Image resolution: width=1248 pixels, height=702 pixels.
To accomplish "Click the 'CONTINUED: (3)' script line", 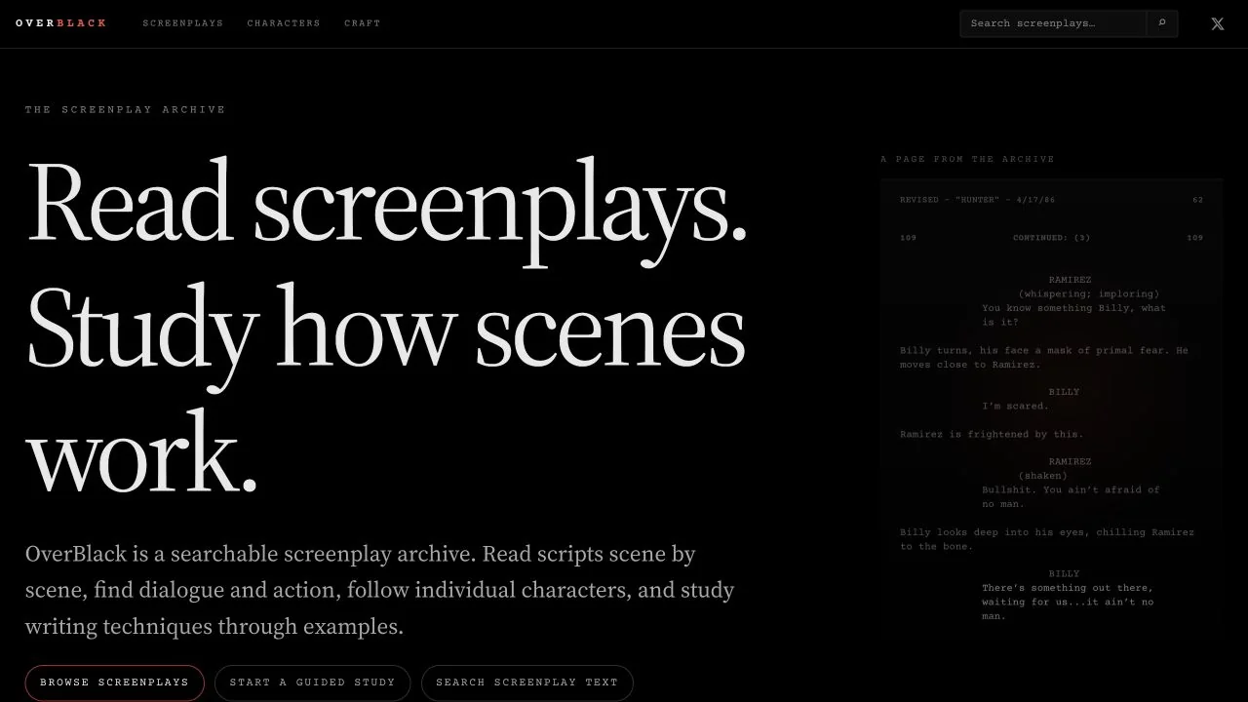I will 1051,238.
